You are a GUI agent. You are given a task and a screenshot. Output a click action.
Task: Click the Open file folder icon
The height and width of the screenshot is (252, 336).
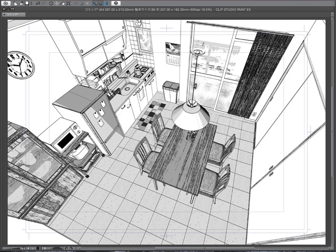click(21, 4)
